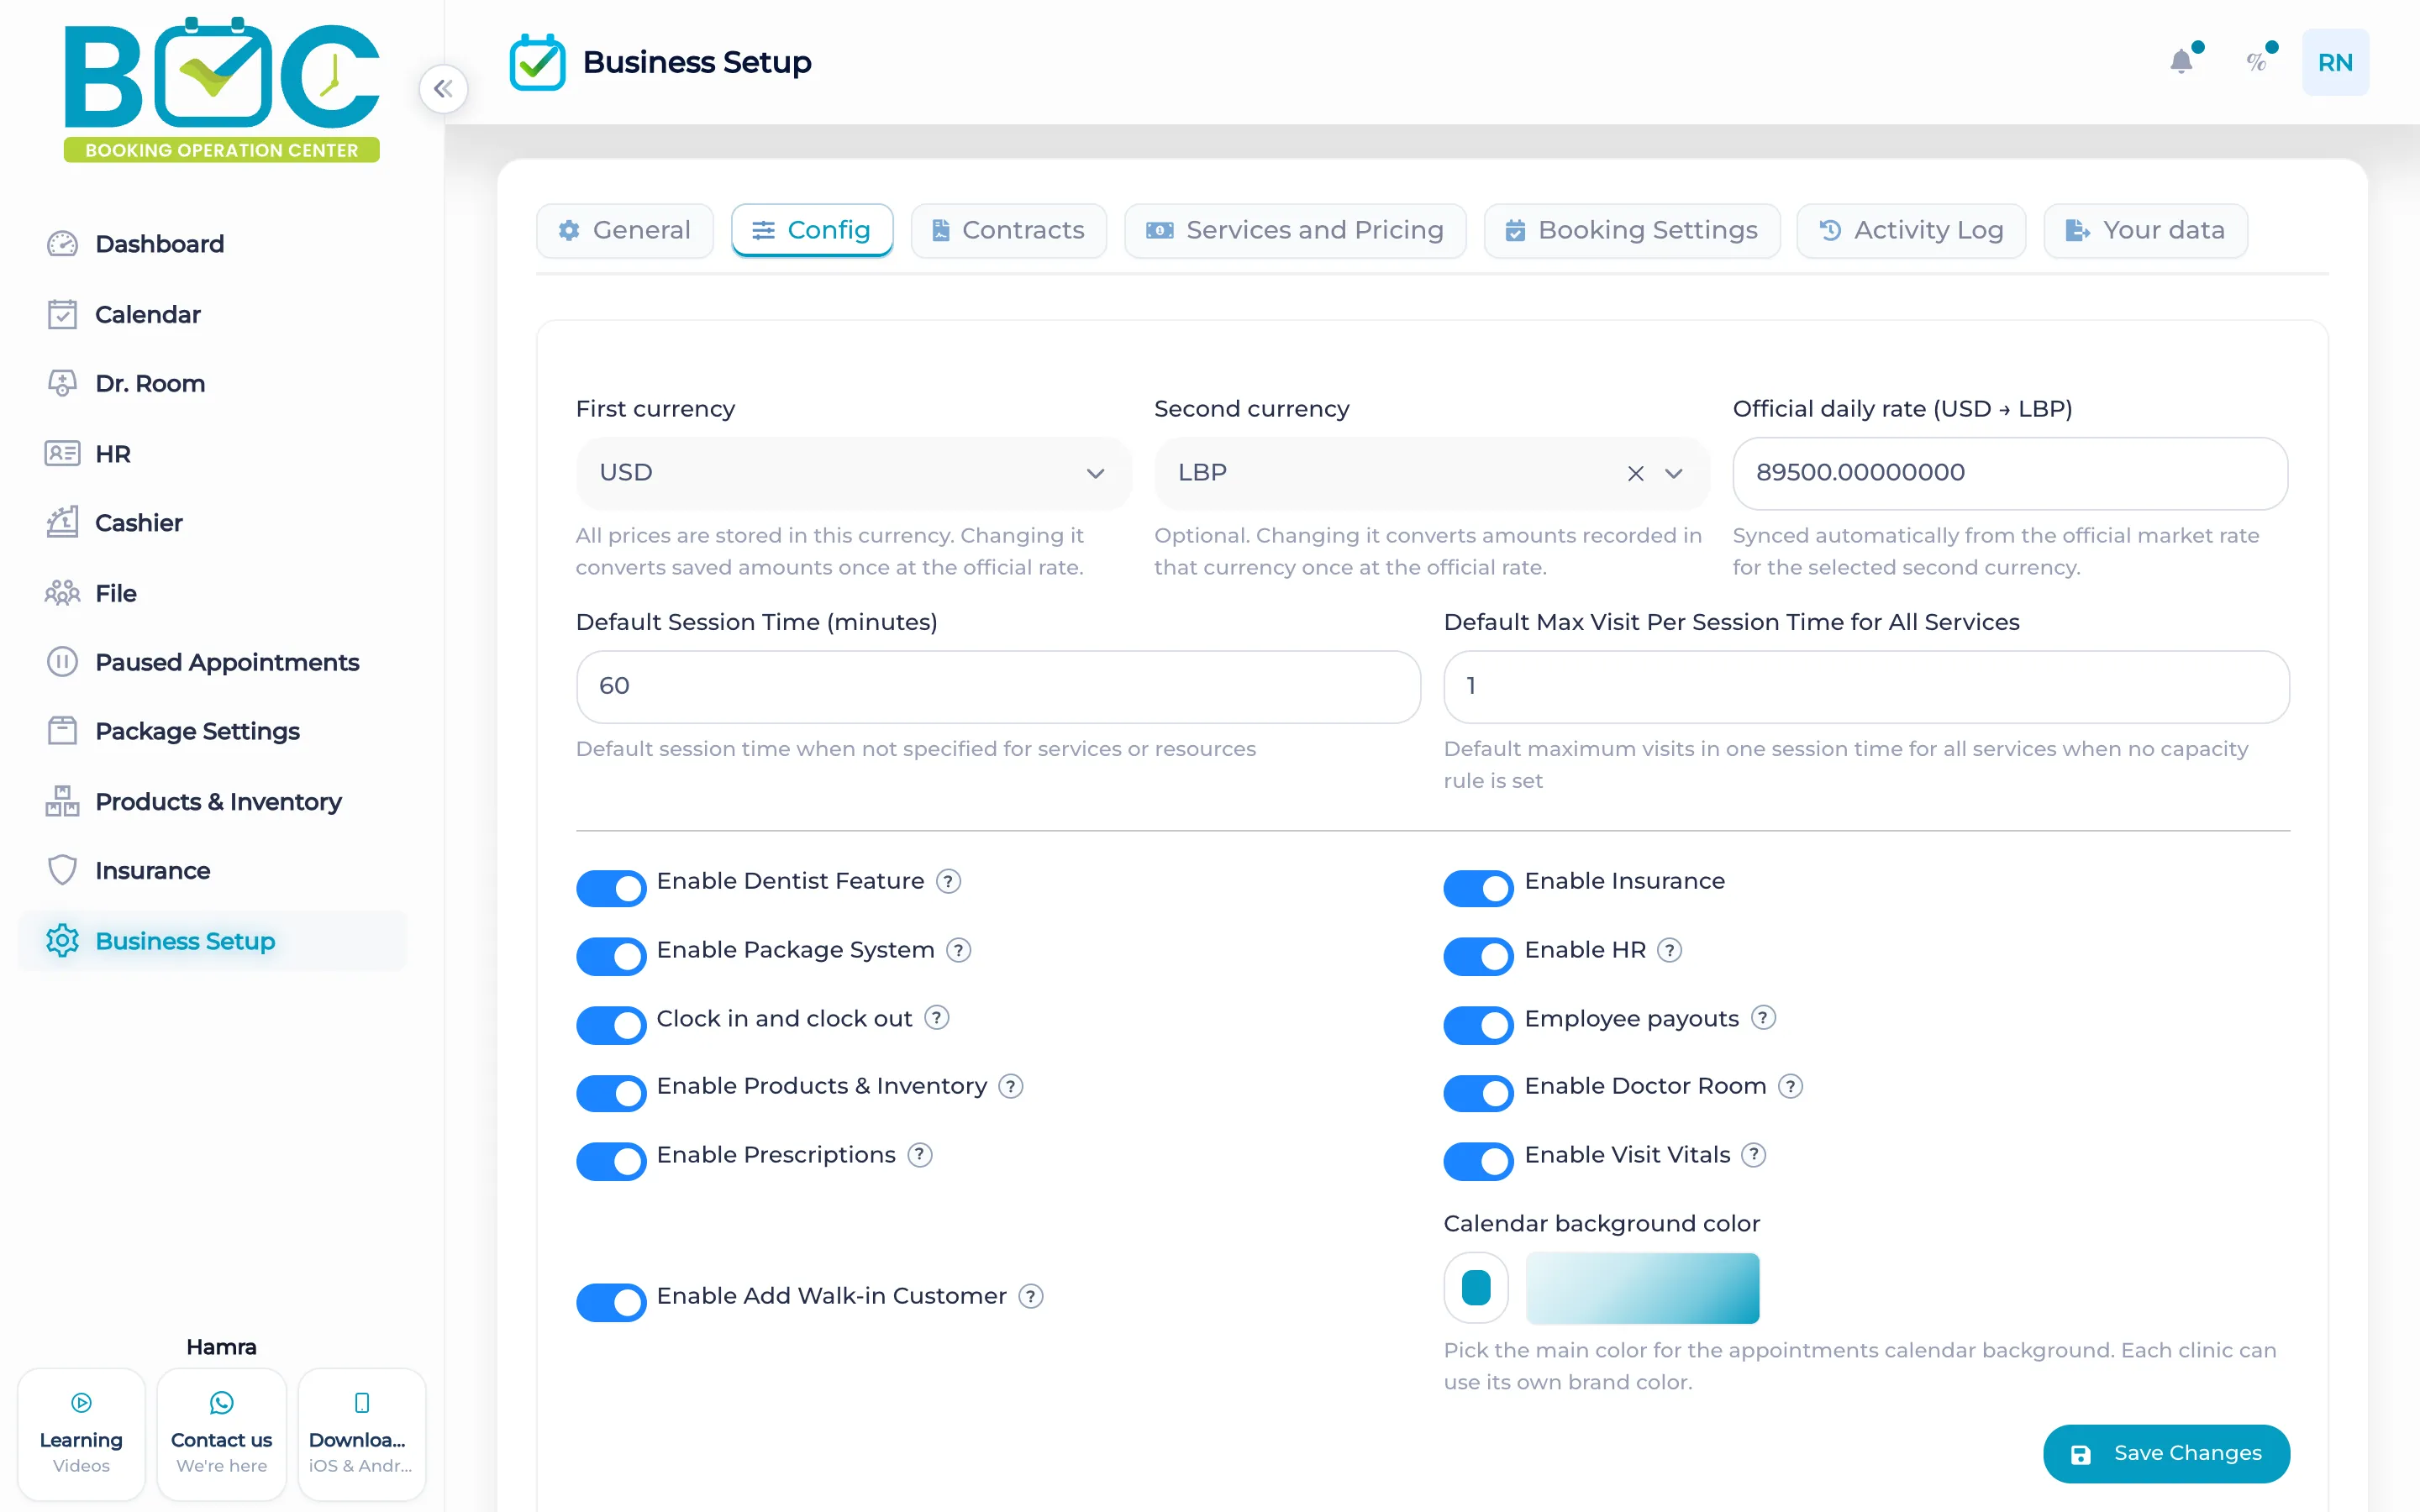
Task: Click the help icon beside Employee payouts
Action: point(1764,1018)
